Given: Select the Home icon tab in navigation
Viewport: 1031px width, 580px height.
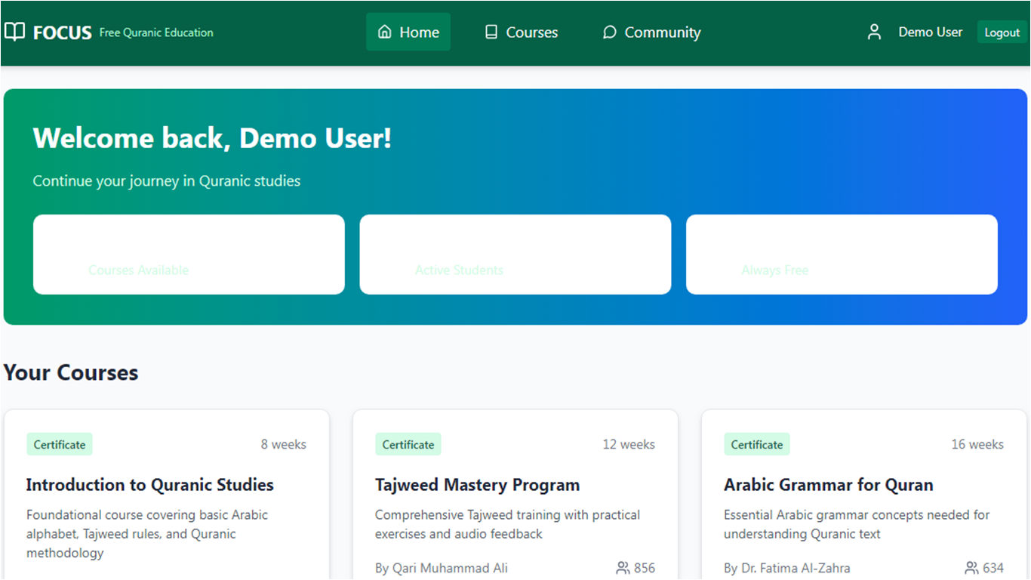Looking at the screenshot, I should pos(408,32).
